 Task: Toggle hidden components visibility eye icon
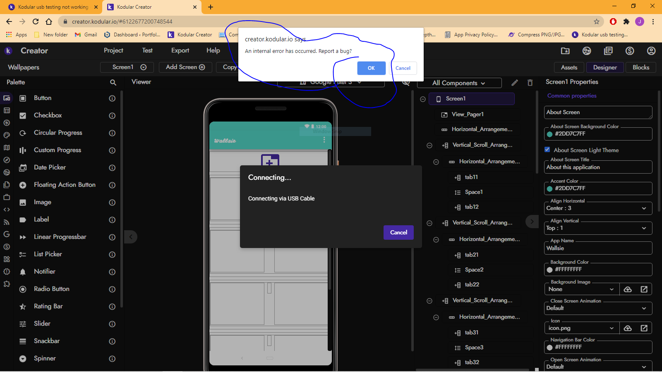pos(406,83)
